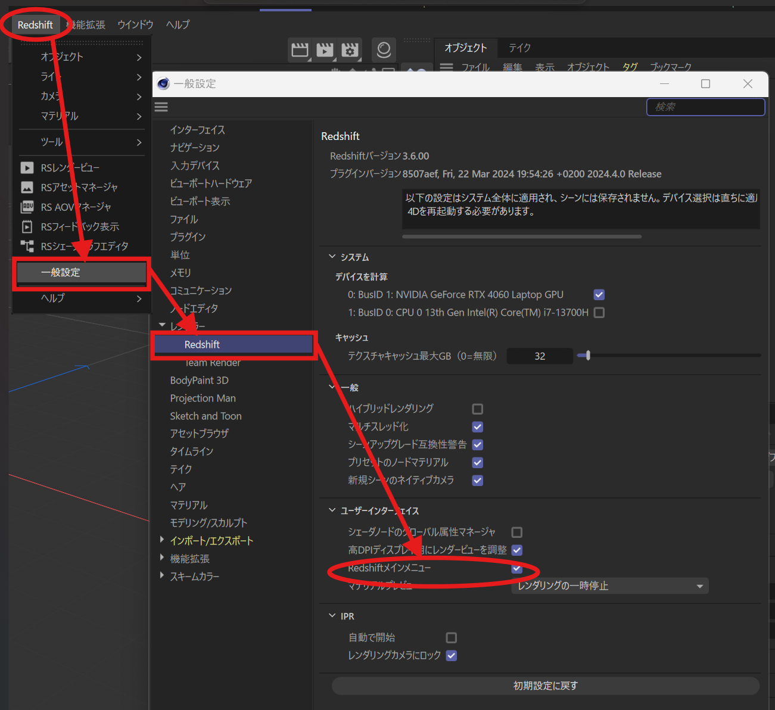Open the Redshift menu
Screen dimensions: 775x710
[35, 24]
